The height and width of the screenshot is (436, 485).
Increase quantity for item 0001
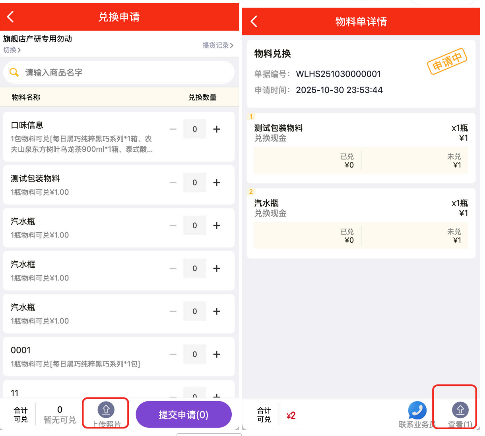pos(217,354)
